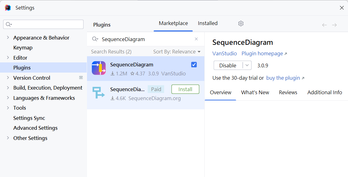Image resolution: width=348 pixels, height=177 pixels.
Task: Focus the settings search field
Action: pyautogui.click(x=43, y=24)
